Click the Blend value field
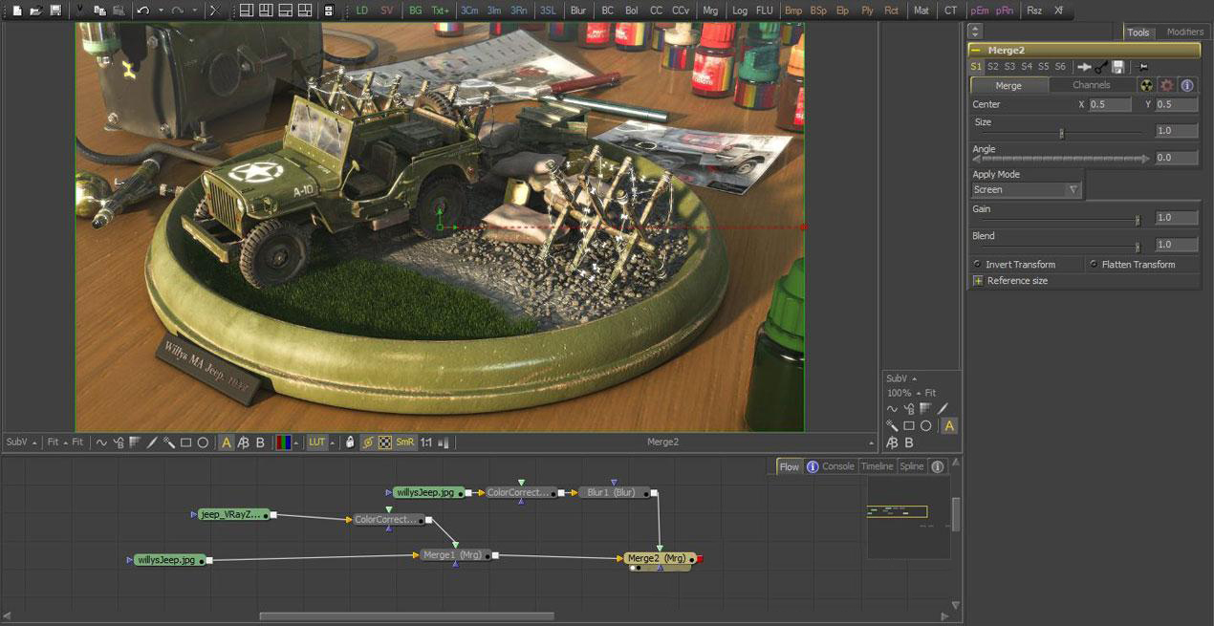 [1177, 245]
